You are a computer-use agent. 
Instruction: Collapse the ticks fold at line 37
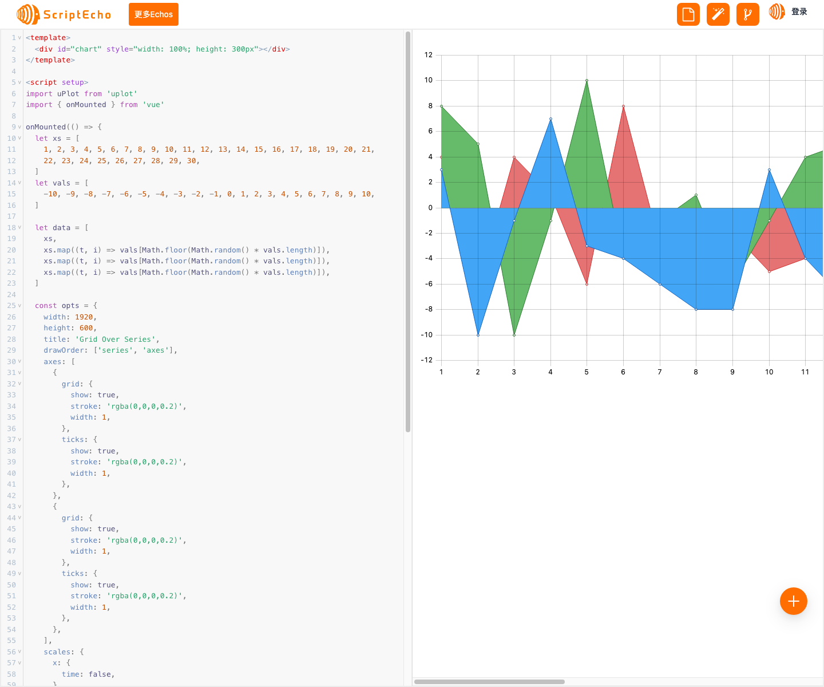point(19,440)
